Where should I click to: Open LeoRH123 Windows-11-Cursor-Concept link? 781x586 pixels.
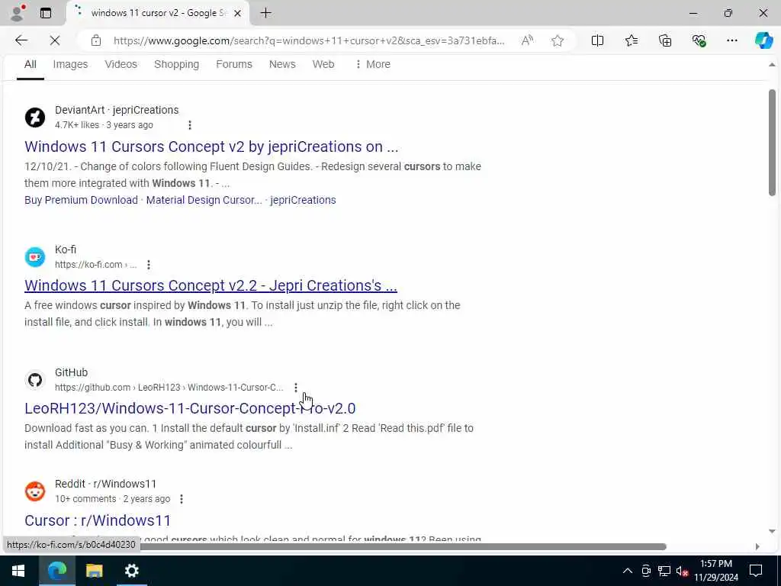tap(190, 408)
